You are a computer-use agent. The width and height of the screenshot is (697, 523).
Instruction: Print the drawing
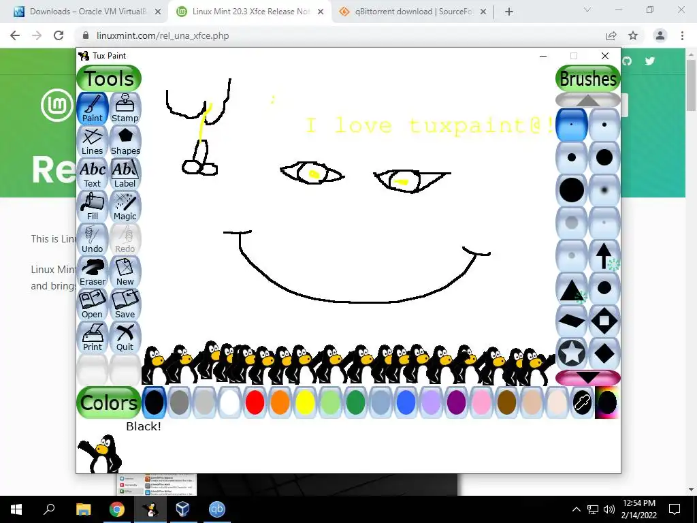click(x=93, y=337)
